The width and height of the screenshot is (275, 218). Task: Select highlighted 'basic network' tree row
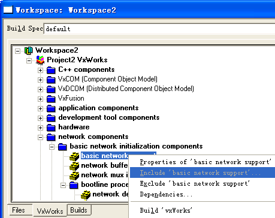(x=105, y=156)
